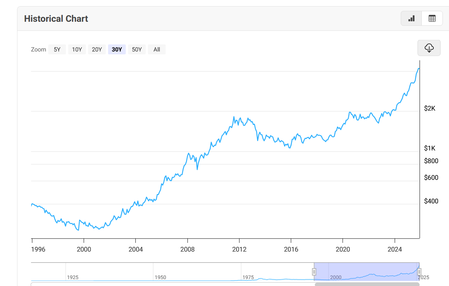Viewport: 449px width, 286px height.
Task: Switch to the bar chart view icon
Action: coord(411,18)
